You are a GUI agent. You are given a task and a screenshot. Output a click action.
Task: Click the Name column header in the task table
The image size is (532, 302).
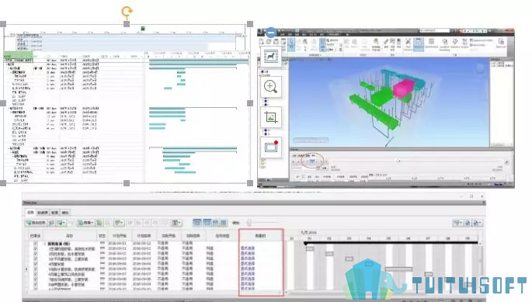tap(70, 235)
